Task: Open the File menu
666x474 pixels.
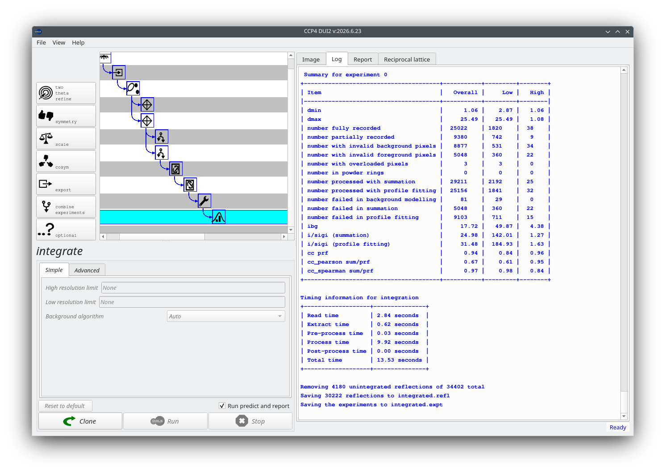Action: (41, 43)
